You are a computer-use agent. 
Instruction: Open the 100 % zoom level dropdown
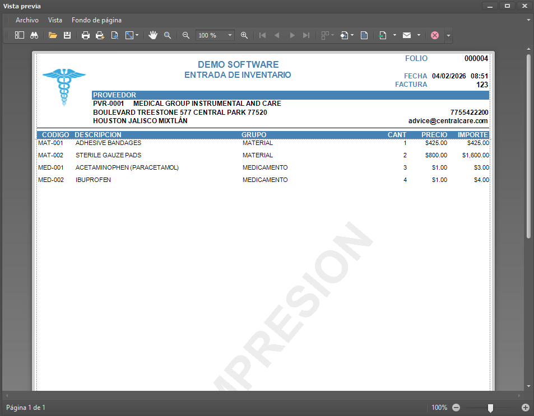click(x=230, y=35)
